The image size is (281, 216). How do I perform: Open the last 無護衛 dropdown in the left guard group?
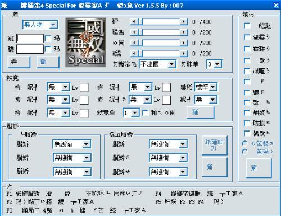72,172
